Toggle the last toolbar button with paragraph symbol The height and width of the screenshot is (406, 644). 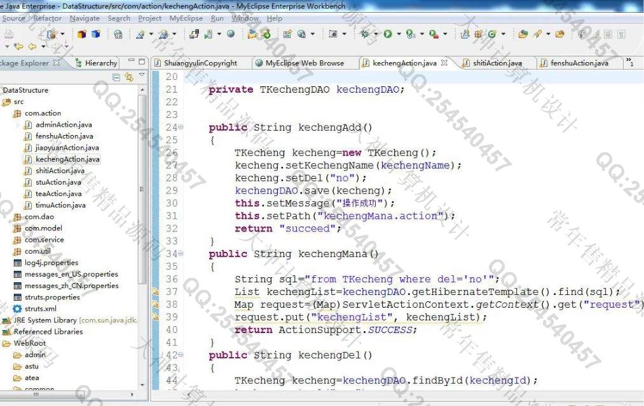point(621,34)
